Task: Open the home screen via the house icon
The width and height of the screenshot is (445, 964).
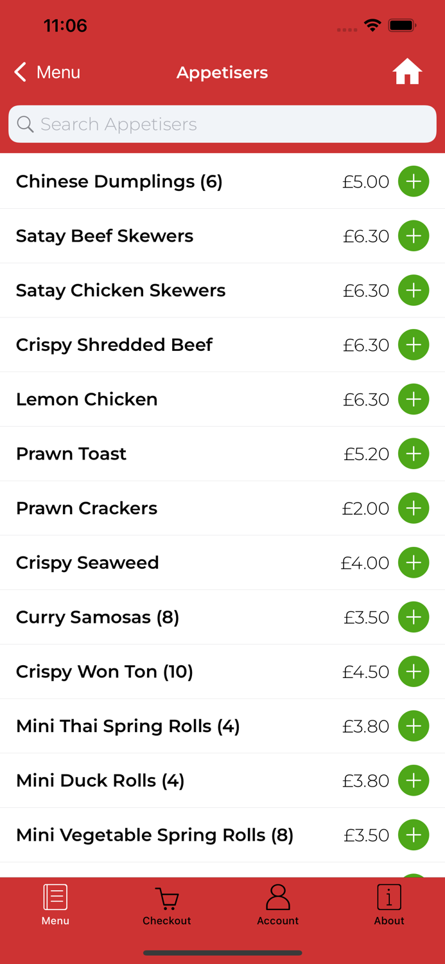Action: [407, 72]
